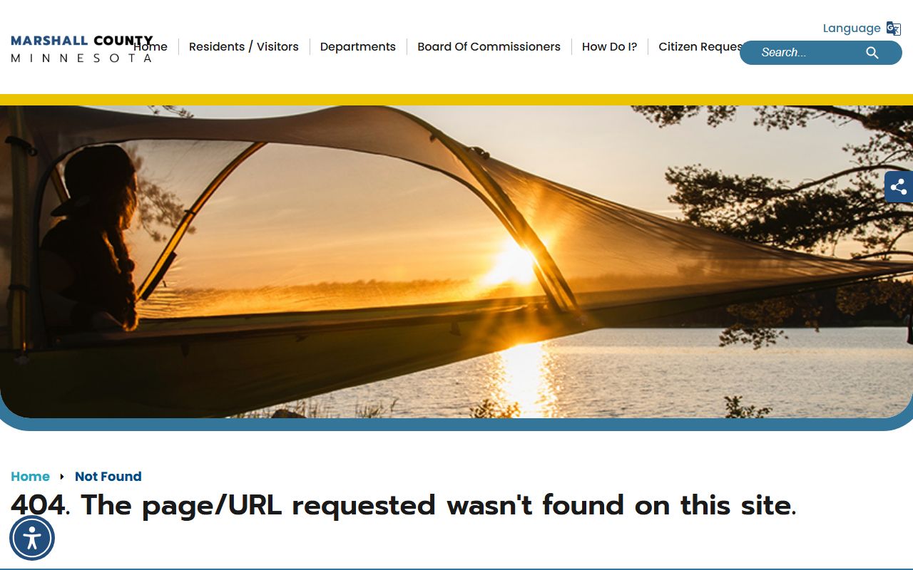
Task: Open the Home menu item
Action: click(151, 47)
